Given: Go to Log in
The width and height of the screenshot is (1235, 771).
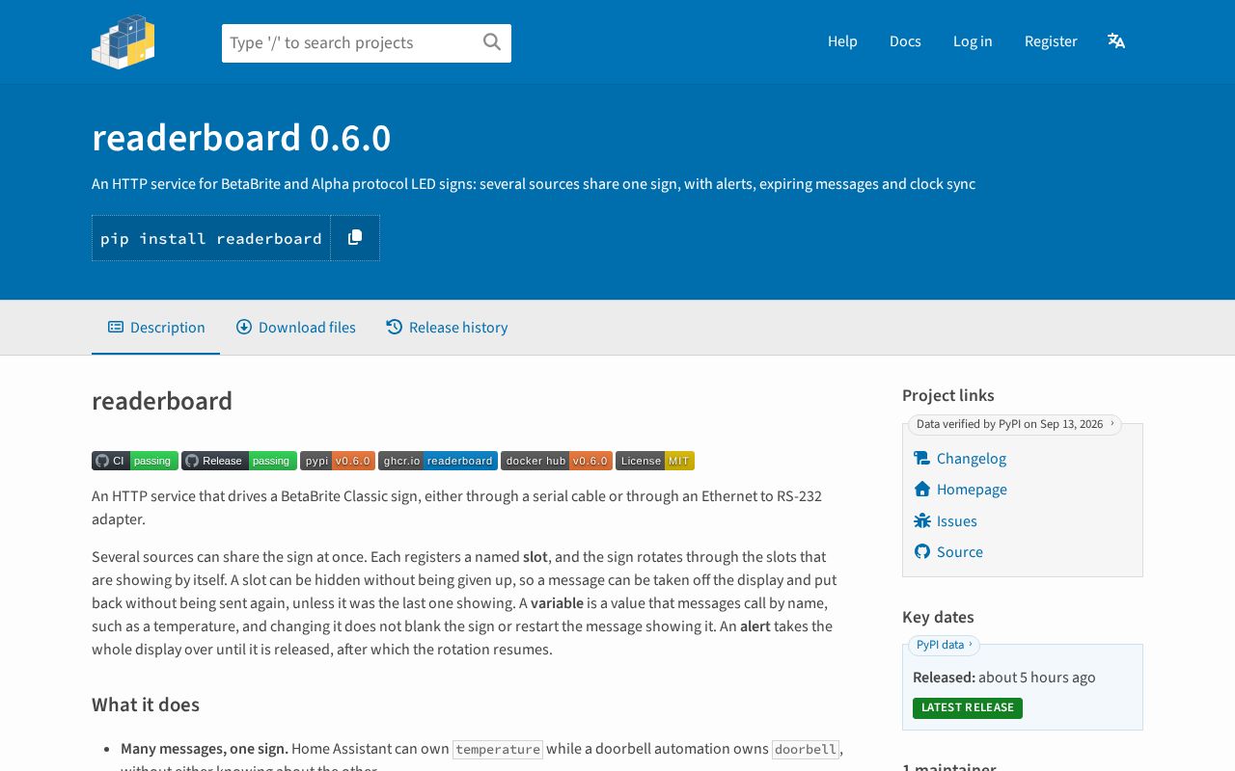Looking at the screenshot, I should (973, 41).
